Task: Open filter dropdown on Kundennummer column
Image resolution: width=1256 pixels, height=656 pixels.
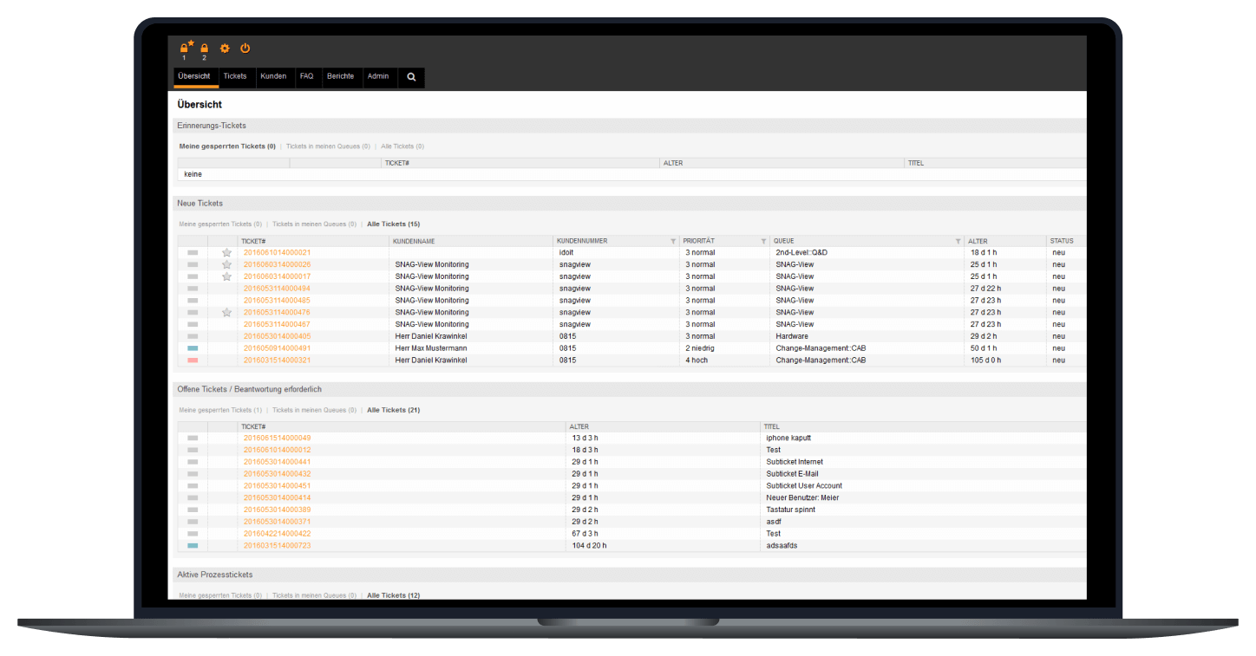Action: pos(673,241)
